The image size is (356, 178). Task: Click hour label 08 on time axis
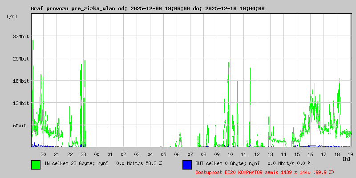[204, 154]
